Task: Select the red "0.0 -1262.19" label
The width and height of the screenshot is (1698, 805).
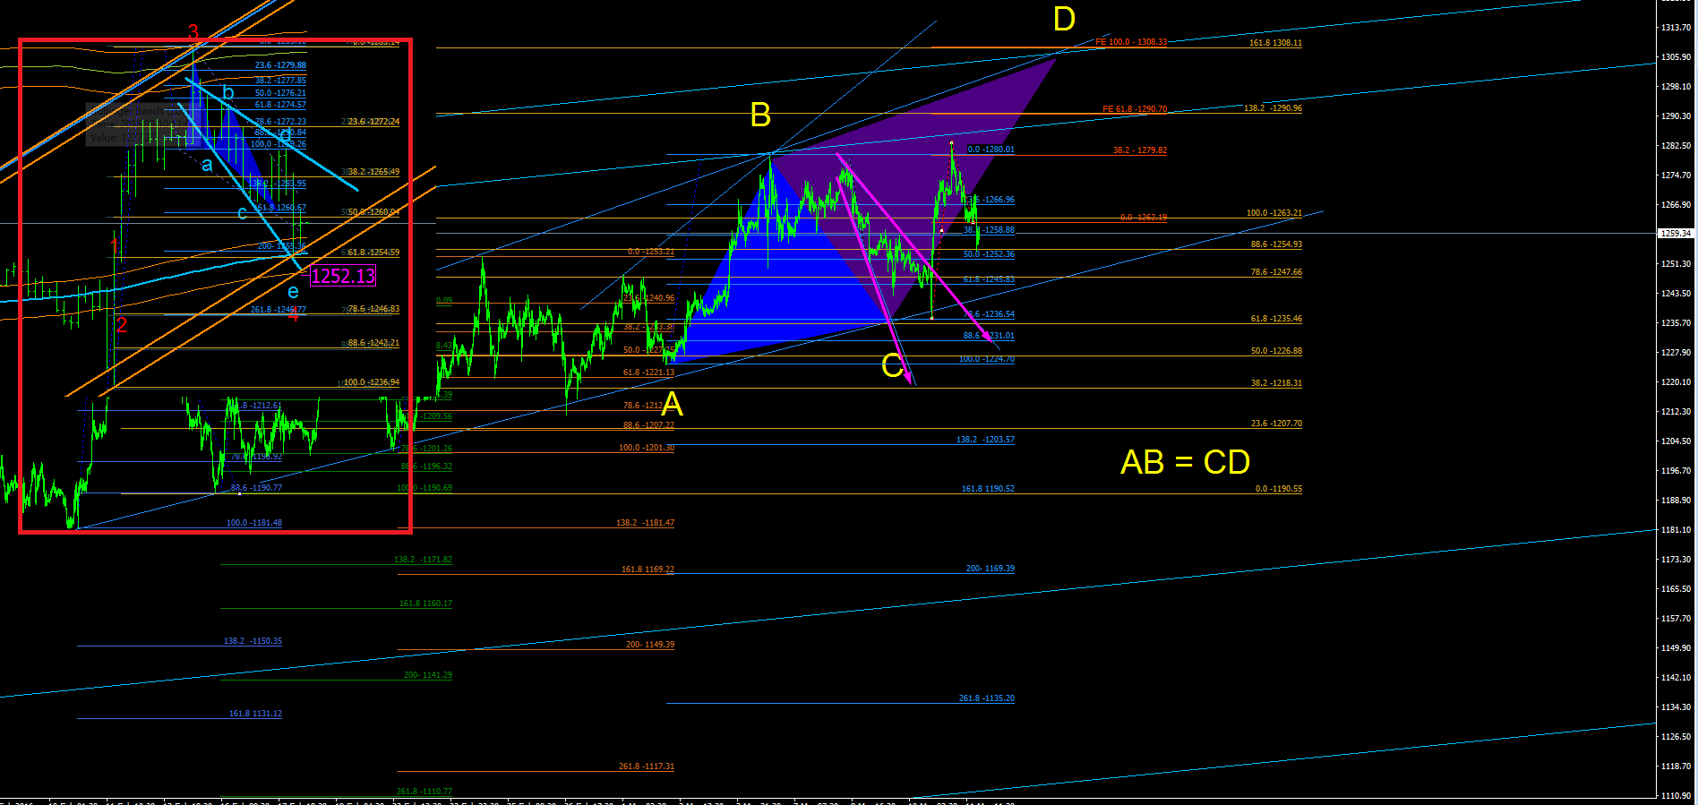Action: pos(1144,218)
